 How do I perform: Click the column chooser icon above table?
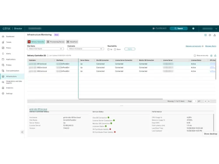coord(211,56)
